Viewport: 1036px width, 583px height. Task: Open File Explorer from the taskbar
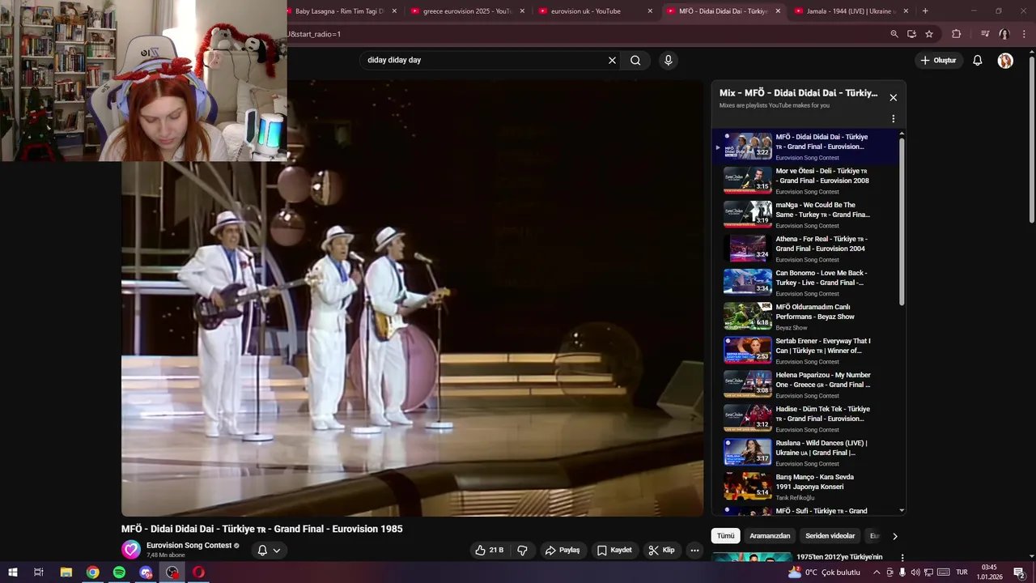coord(66,572)
